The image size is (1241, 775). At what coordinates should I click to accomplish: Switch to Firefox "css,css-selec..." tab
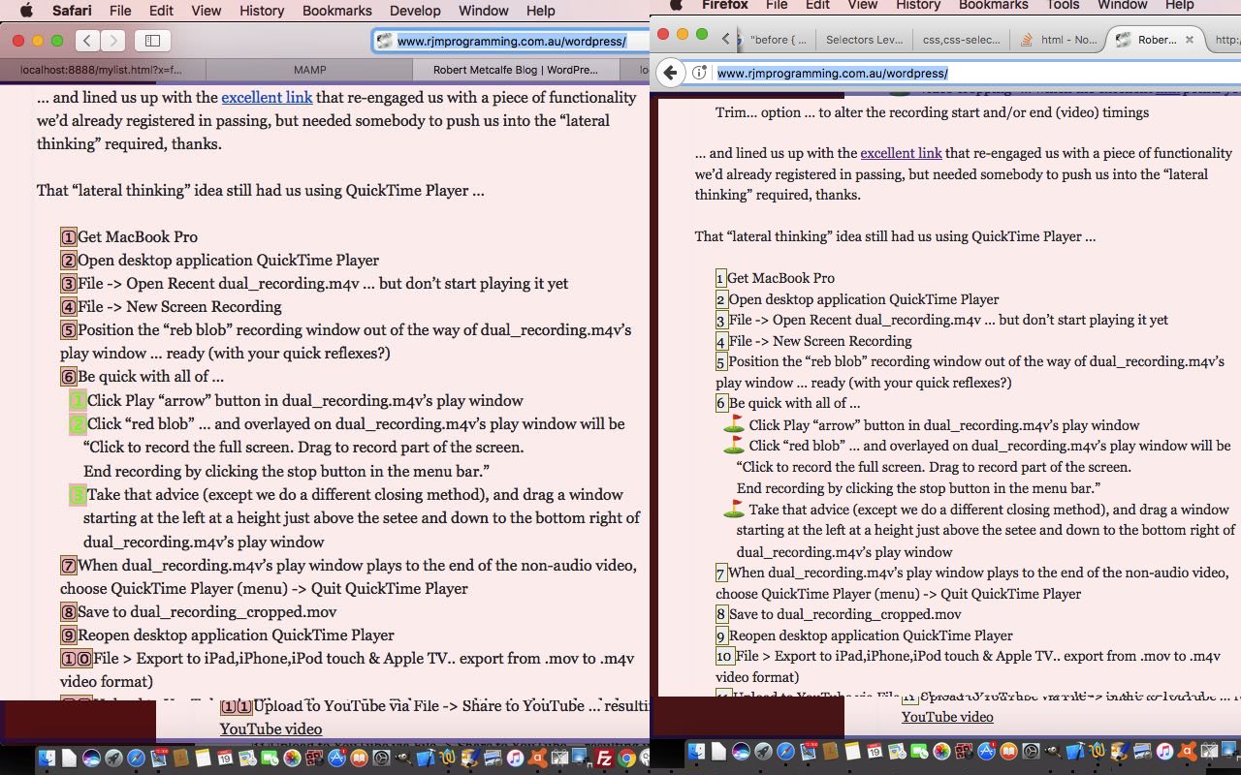pos(961,40)
